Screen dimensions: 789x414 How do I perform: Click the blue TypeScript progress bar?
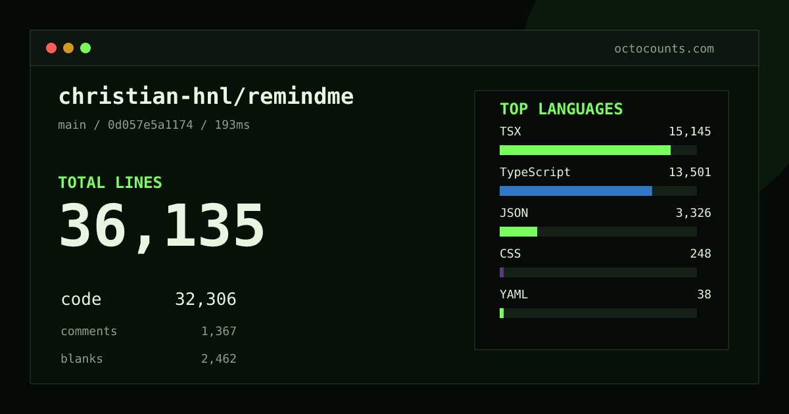coord(576,191)
